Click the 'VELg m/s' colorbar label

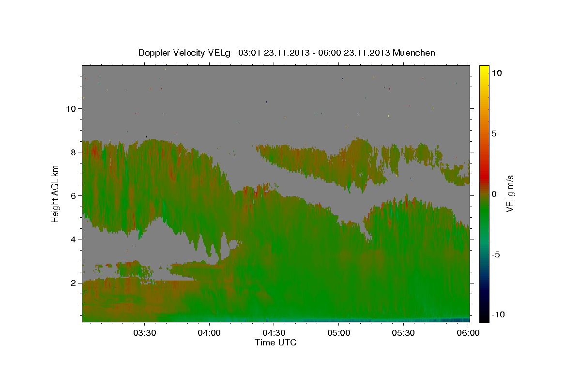[x=510, y=193]
